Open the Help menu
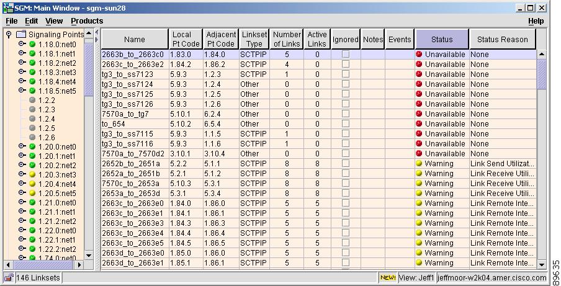This screenshot has width=561, height=286. click(536, 21)
